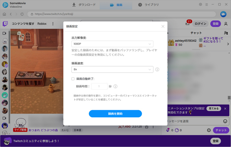Click the stream video player
231x147 pixels.
[37, 71]
